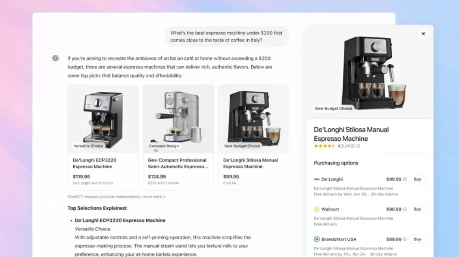
Task: Click the ChatGPT logo icon beside response
Action: (55, 58)
